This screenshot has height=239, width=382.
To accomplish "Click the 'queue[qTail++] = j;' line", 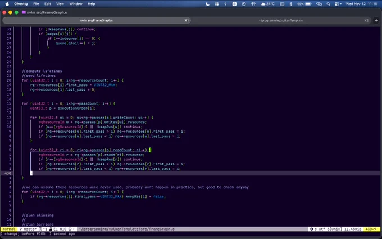I will tap(75, 43).
